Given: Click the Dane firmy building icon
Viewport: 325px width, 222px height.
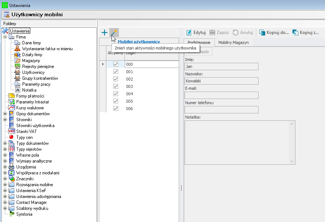Looking at the screenshot, I should [17, 43].
